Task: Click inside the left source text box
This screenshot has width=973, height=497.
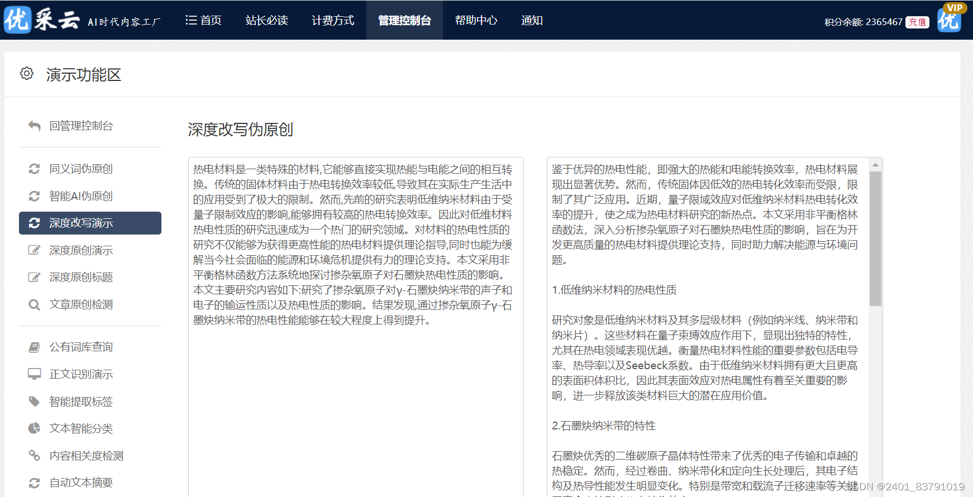Action: point(356,327)
